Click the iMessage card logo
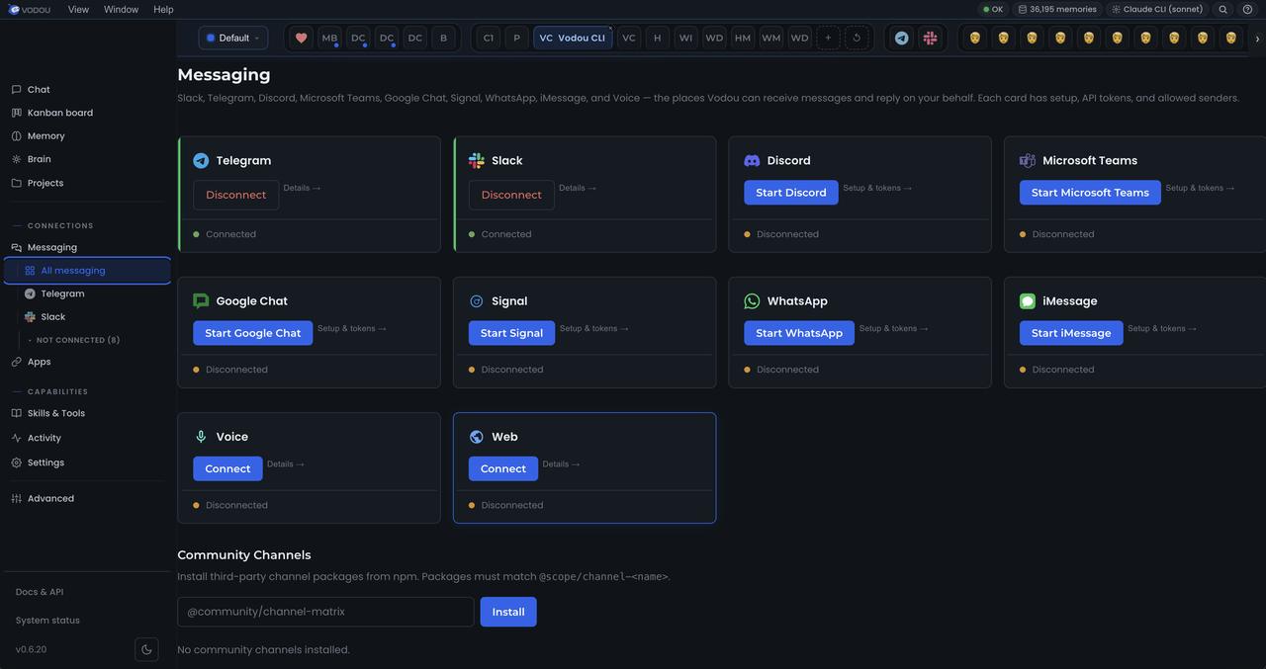This screenshot has width=1266, height=669. (x=1028, y=301)
